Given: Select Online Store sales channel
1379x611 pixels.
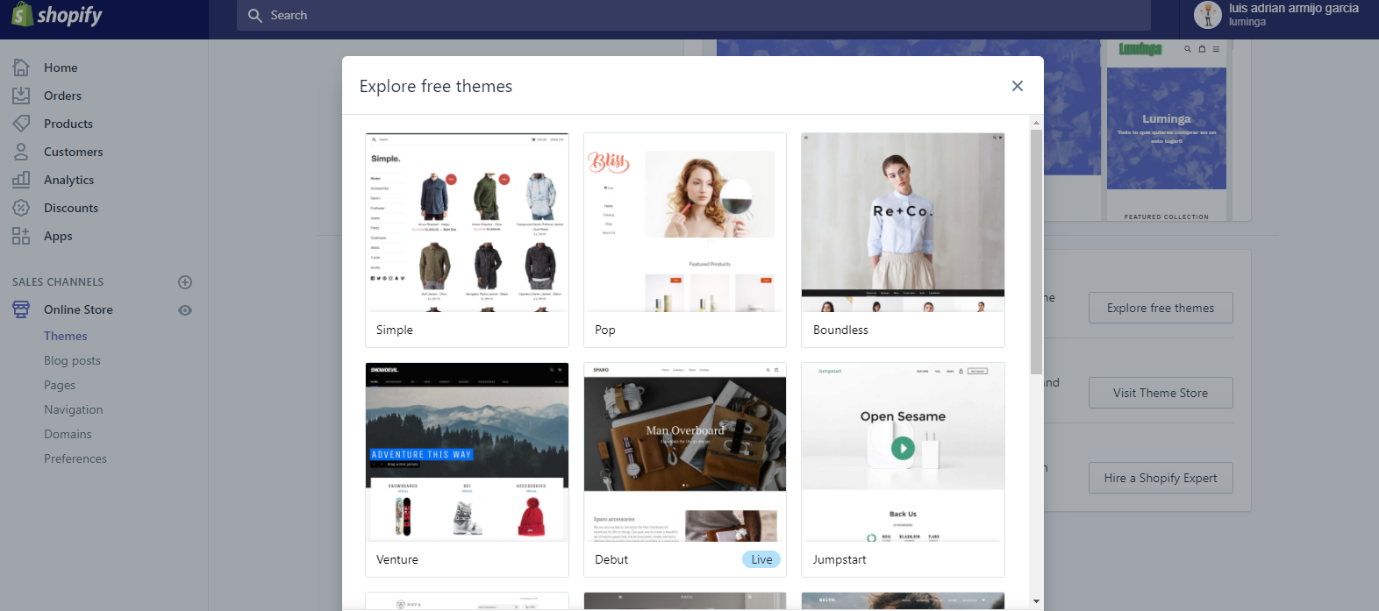Looking at the screenshot, I should pyautogui.click(x=78, y=309).
